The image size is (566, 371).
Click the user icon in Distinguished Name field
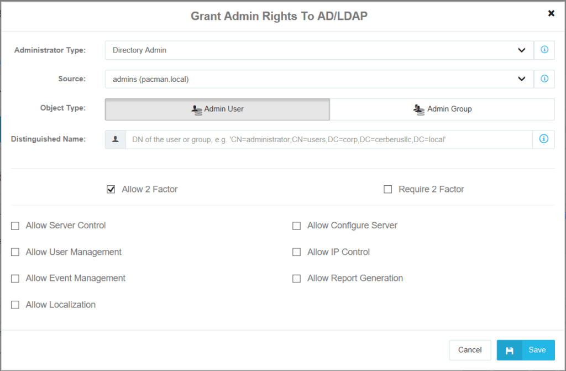tap(116, 139)
